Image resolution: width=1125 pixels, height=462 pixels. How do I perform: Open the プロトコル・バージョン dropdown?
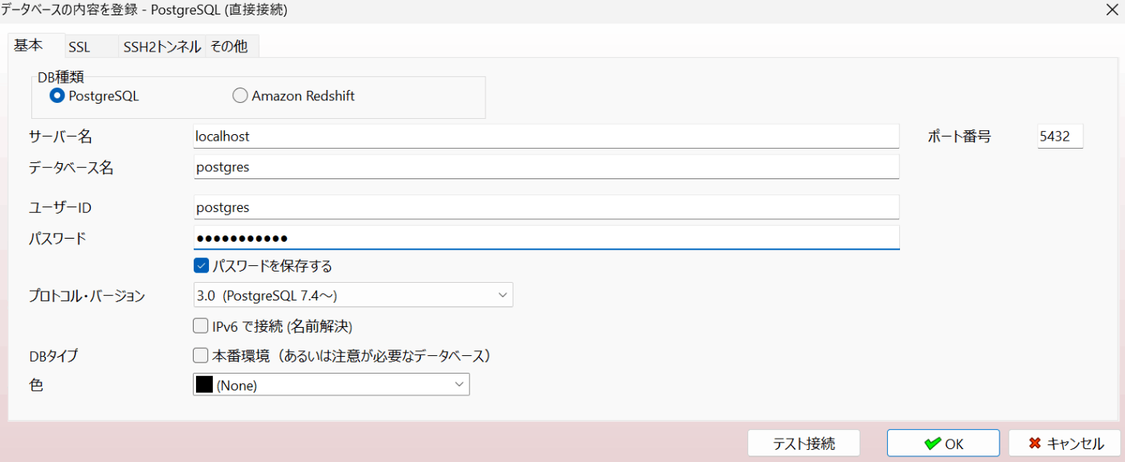tap(353, 295)
